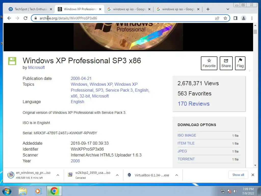Open the ITEM TILE download option
The image size is (261, 196).
pyautogui.click(x=186, y=143)
